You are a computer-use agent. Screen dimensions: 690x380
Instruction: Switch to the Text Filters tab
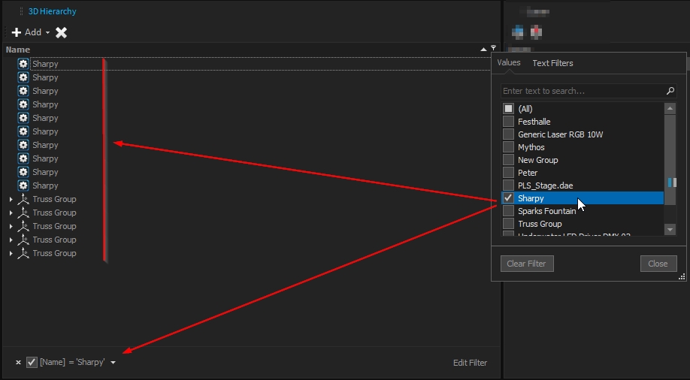click(552, 63)
